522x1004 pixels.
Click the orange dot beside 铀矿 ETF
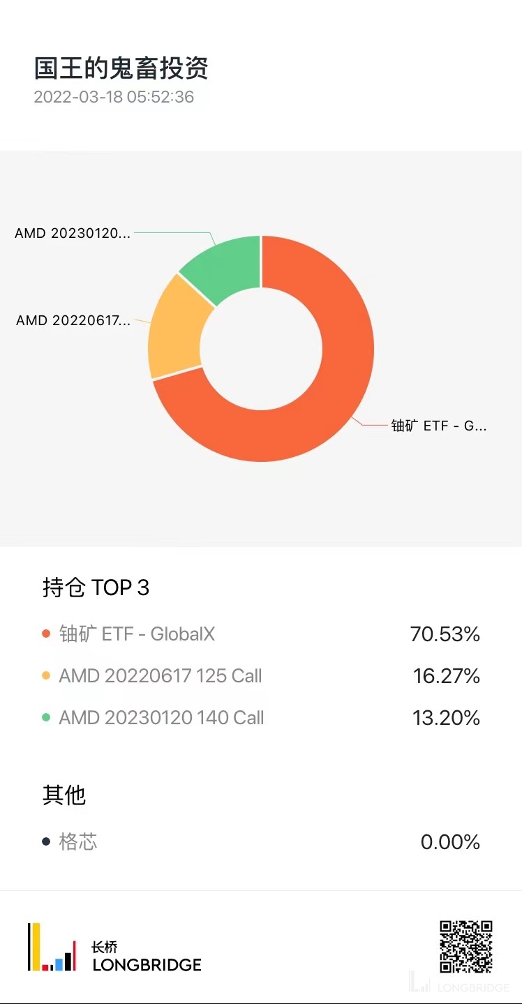(46, 634)
